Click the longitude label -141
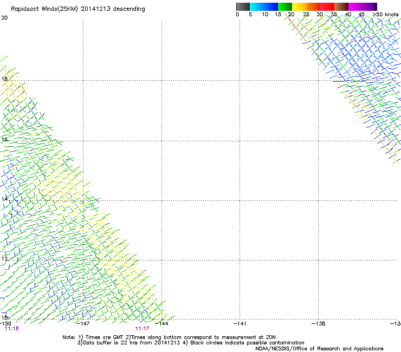The height and width of the screenshot is (352, 401). pos(240,324)
